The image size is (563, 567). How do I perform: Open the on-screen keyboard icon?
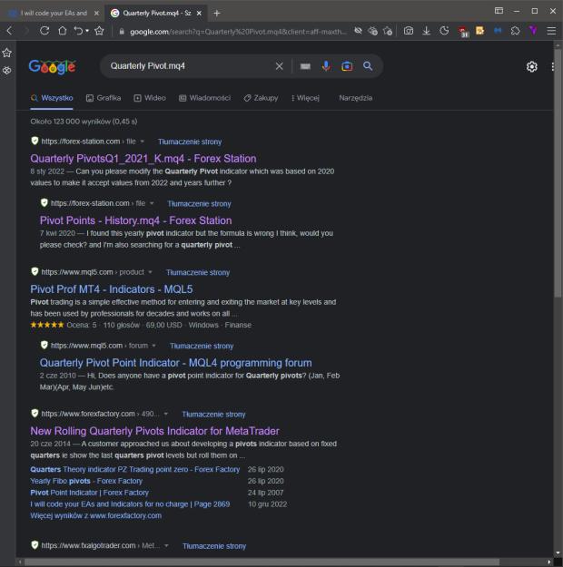pos(305,66)
